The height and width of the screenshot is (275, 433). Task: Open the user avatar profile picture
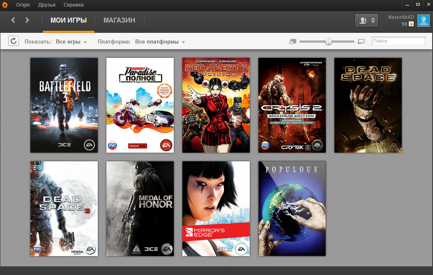(423, 21)
